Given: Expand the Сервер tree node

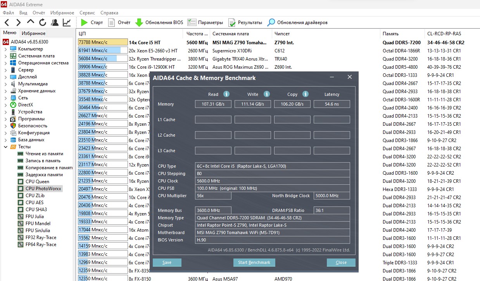Looking at the screenshot, I should click(5, 70).
